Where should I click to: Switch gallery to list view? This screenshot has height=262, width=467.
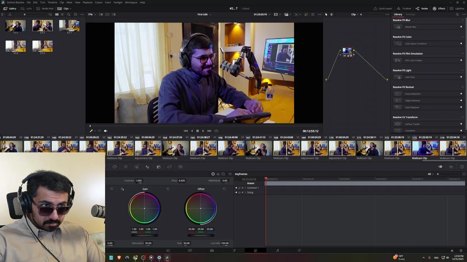(62, 15)
